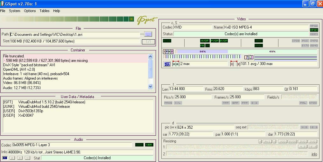Select audio stream 2 button
The width and height of the screenshot is (323, 162).
(12, 158)
